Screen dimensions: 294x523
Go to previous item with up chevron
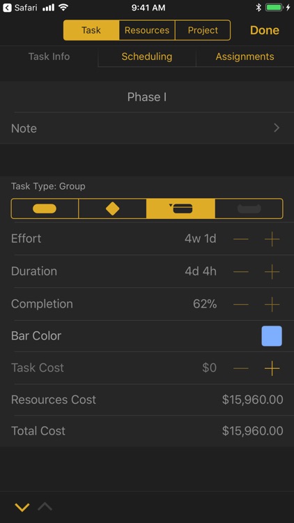pyautogui.click(x=45, y=507)
